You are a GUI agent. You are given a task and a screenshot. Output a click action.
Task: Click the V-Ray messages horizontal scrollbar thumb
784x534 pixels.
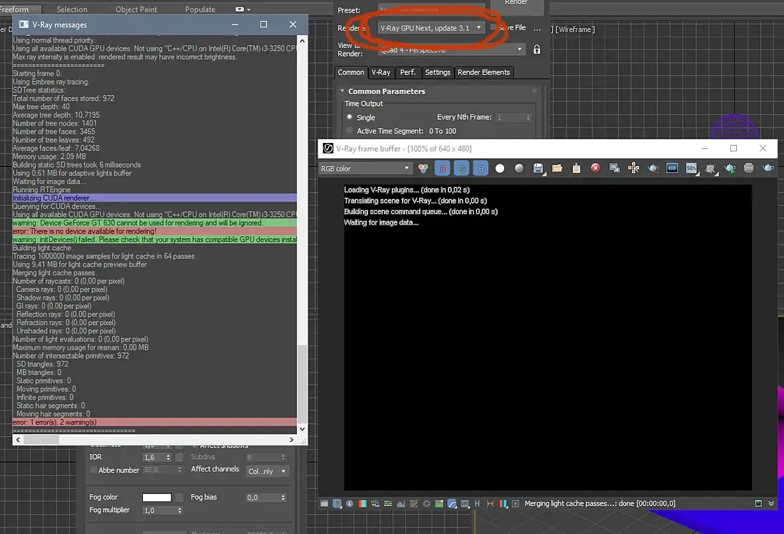pos(41,440)
